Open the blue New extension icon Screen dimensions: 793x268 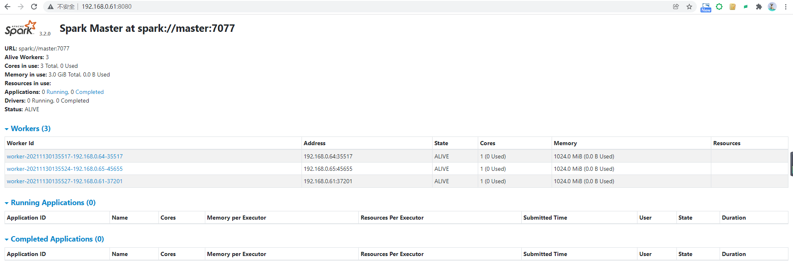(705, 7)
